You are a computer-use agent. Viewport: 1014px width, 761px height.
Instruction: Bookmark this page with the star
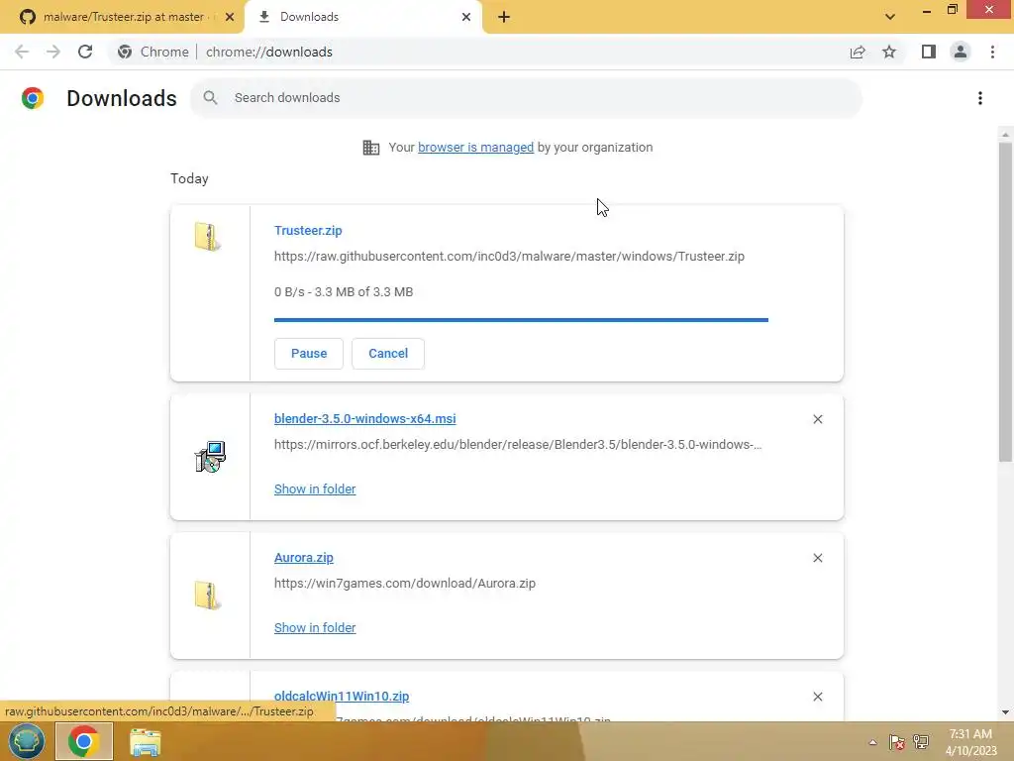(889, 52)
